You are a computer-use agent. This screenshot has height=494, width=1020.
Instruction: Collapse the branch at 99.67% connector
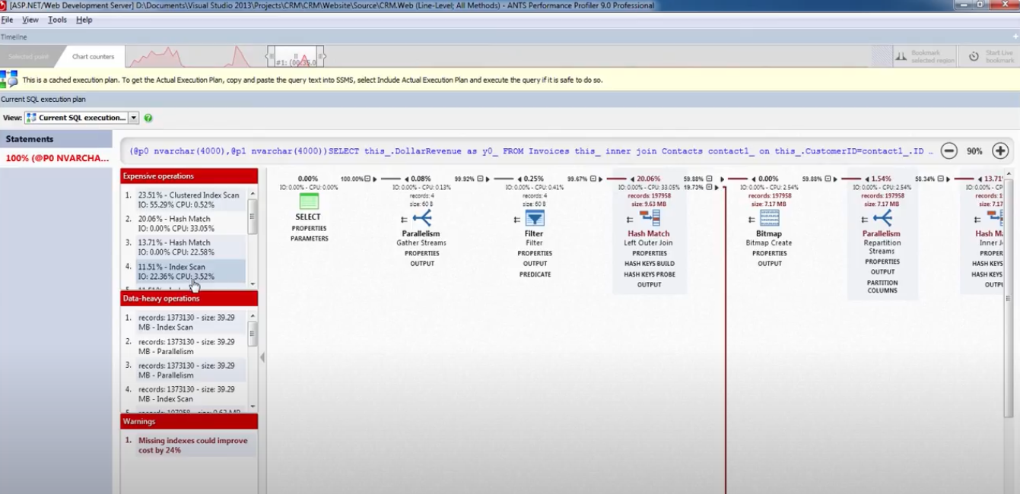coord(595,179)
